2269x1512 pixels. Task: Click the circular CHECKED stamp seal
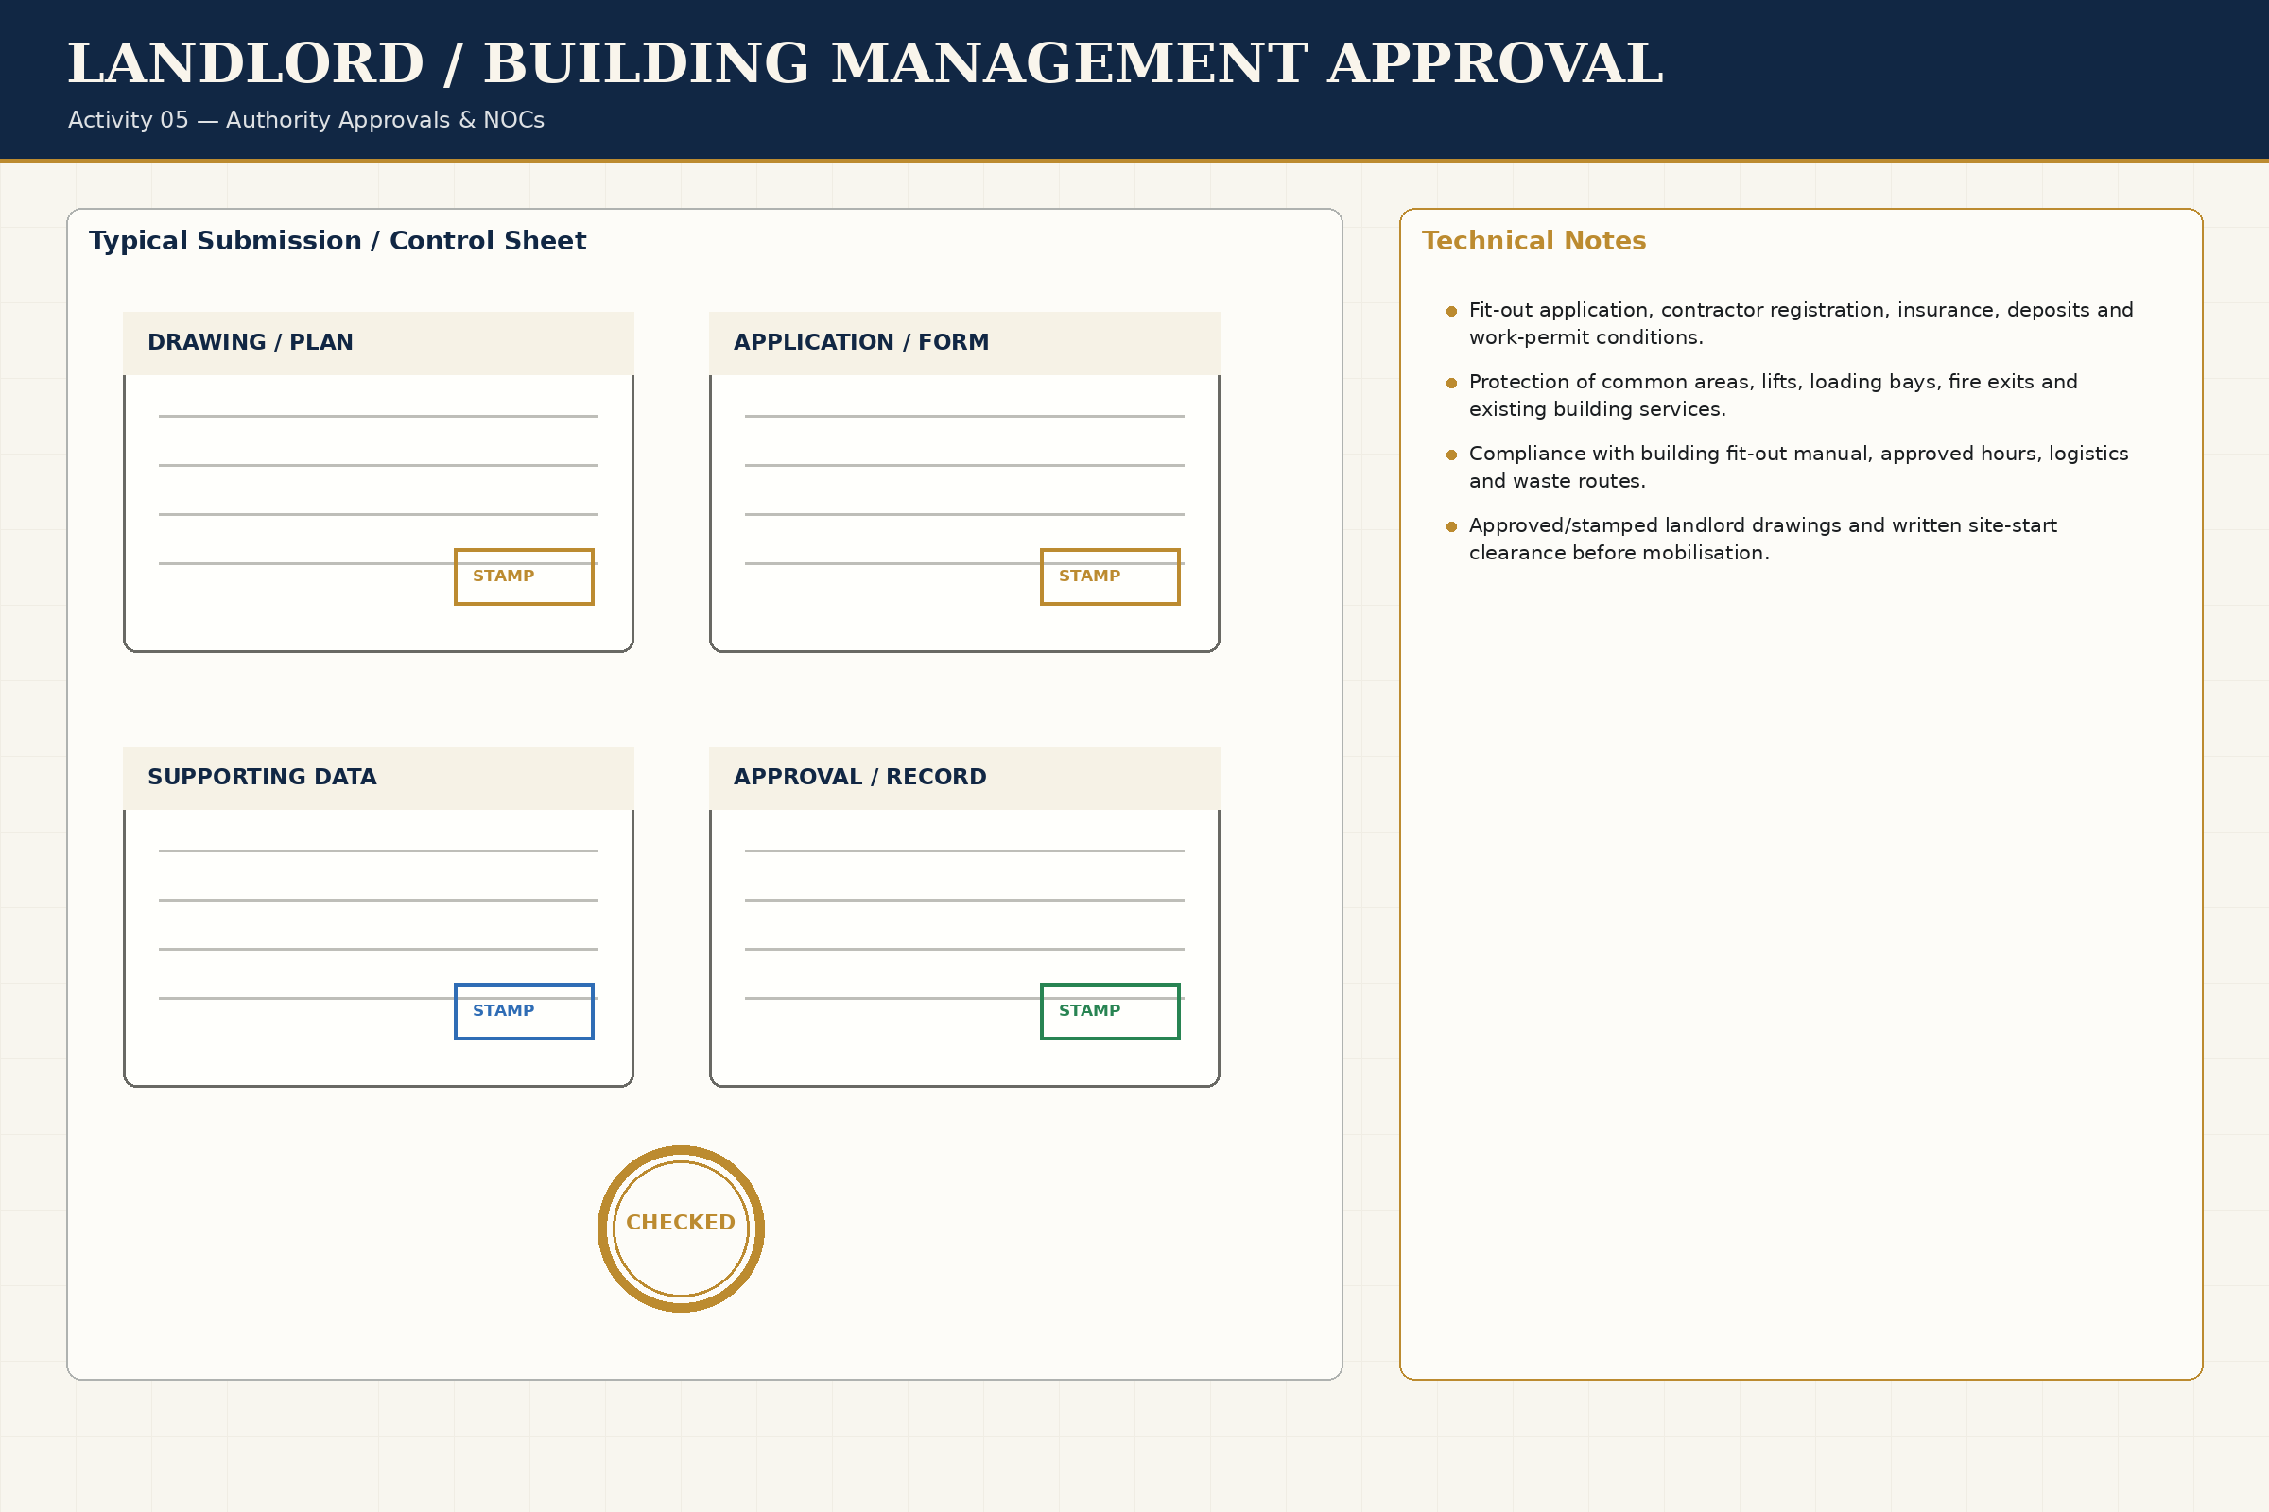681,1228
